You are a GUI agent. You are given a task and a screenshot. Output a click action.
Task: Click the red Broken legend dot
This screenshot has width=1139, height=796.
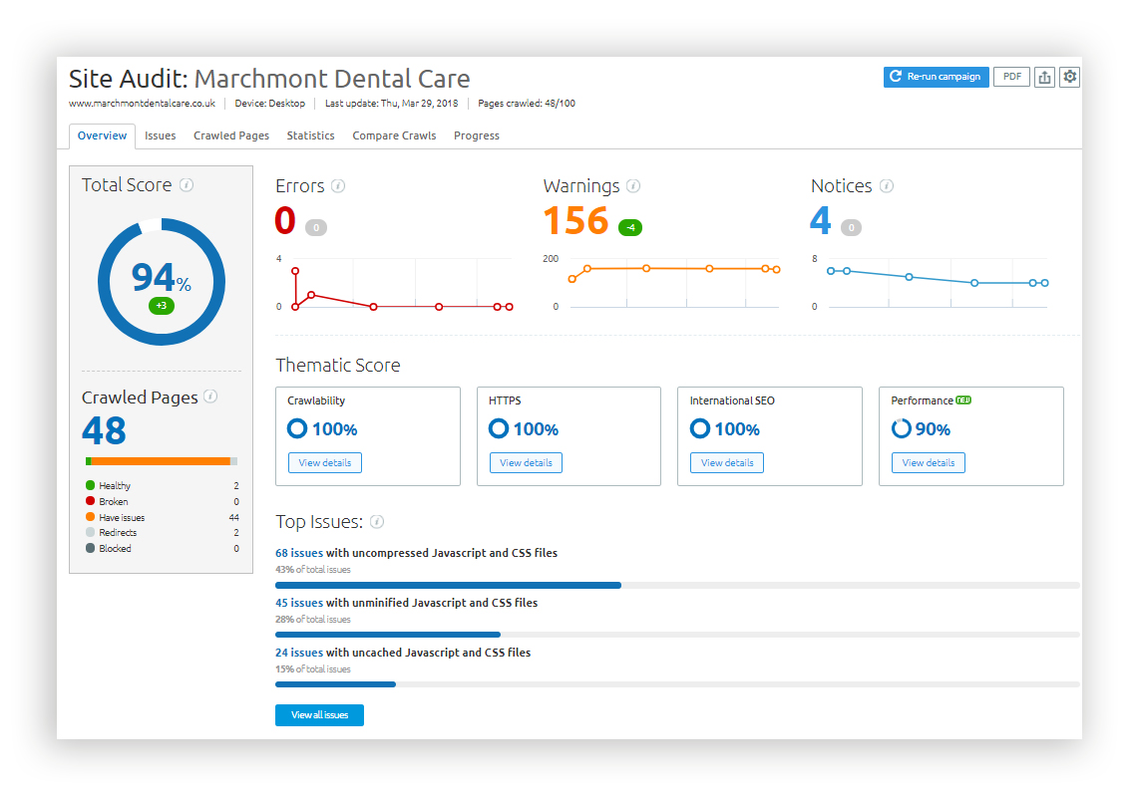[90, 501]
